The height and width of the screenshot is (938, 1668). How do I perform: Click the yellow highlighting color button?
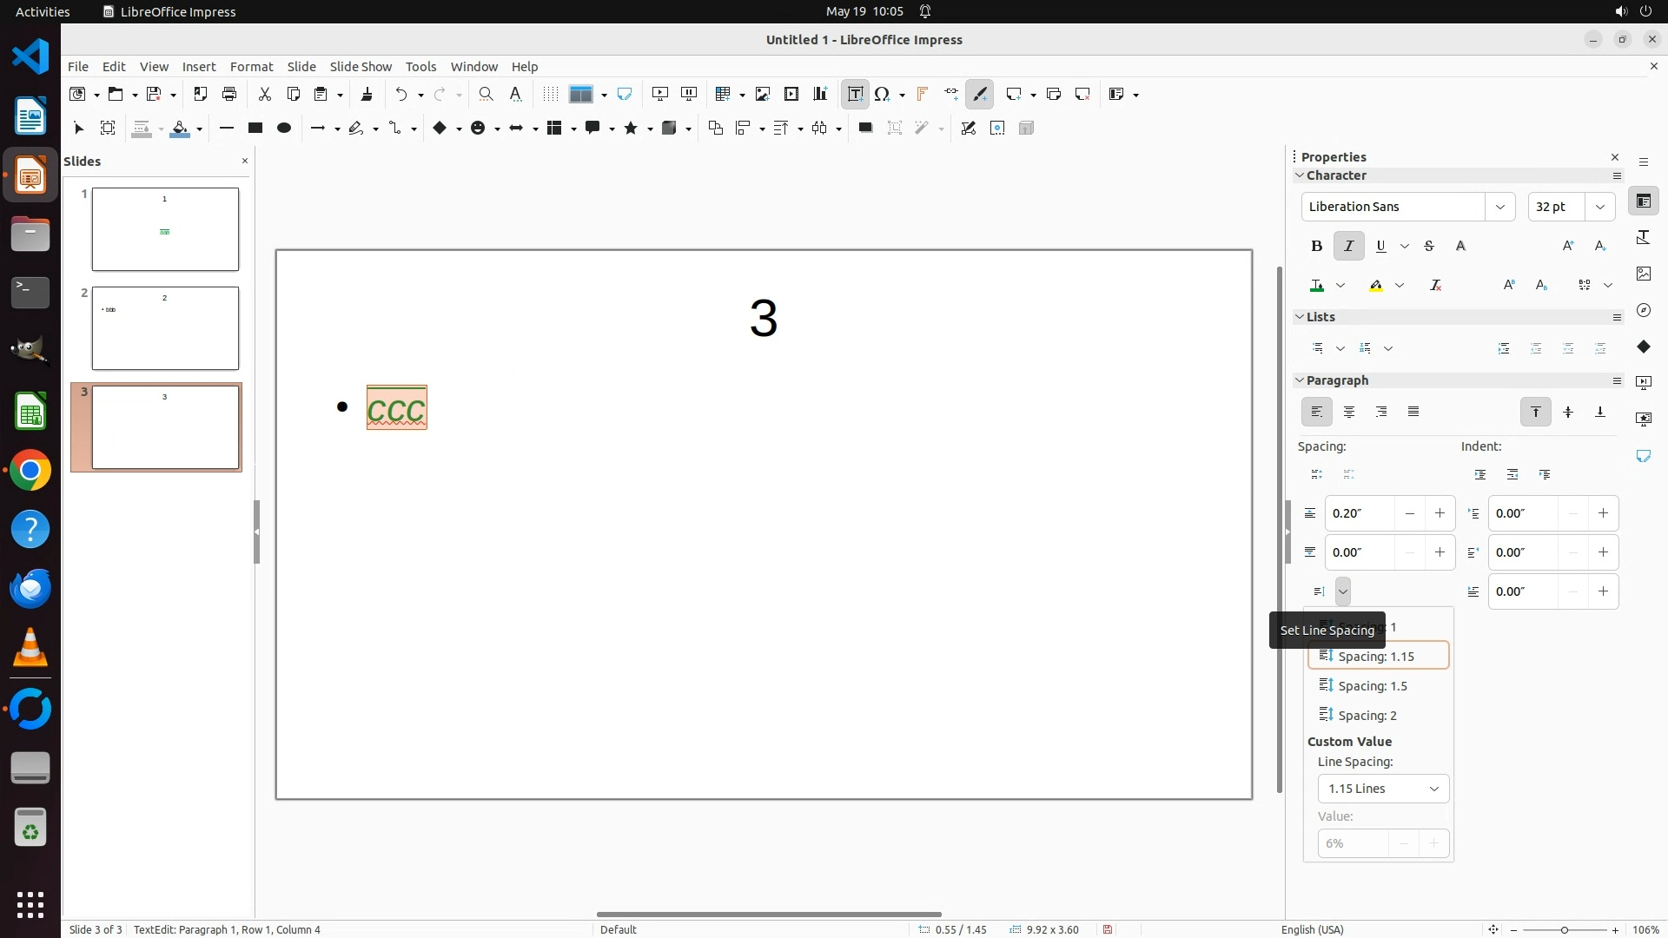point(1376,286)
